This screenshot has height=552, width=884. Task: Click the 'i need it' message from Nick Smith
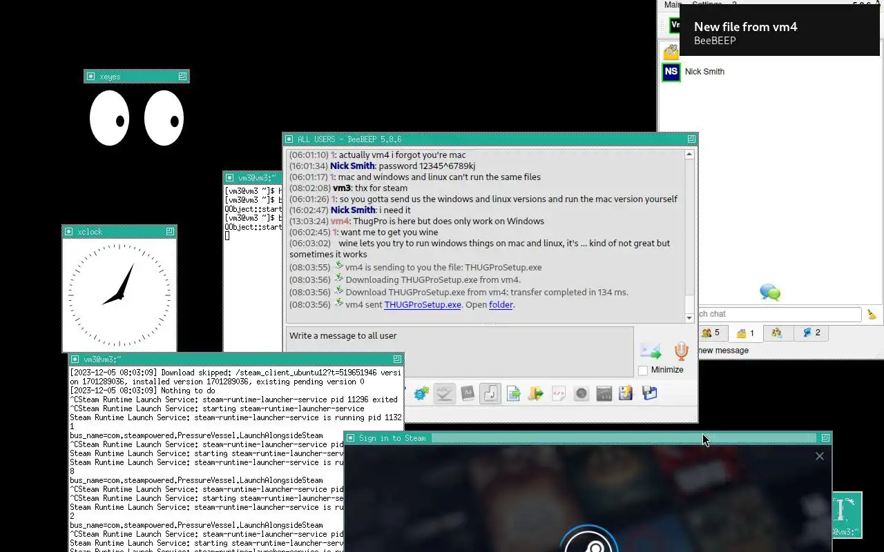point(395,210)
